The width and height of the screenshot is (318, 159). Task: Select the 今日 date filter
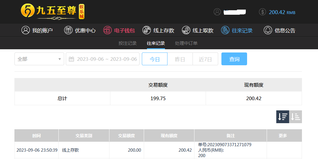coord(155,59)
